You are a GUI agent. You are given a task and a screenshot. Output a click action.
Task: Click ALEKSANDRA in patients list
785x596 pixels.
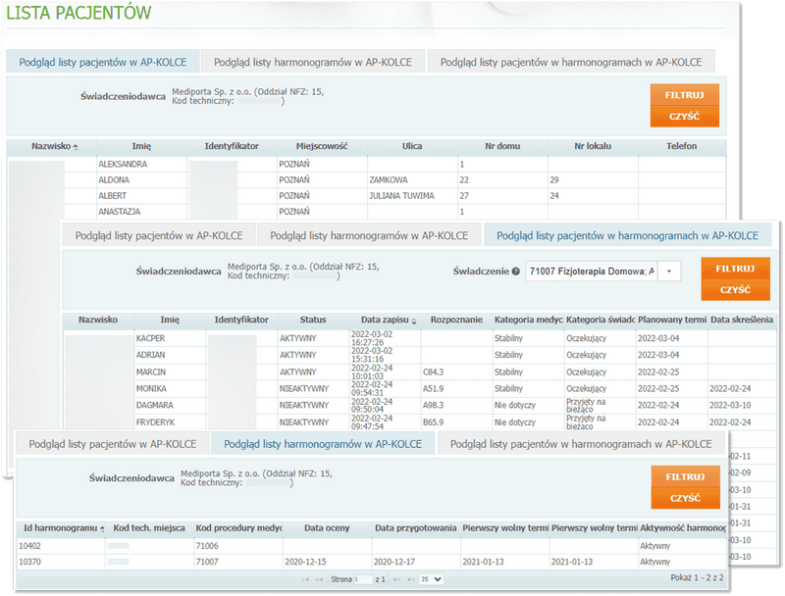[123, 164]
